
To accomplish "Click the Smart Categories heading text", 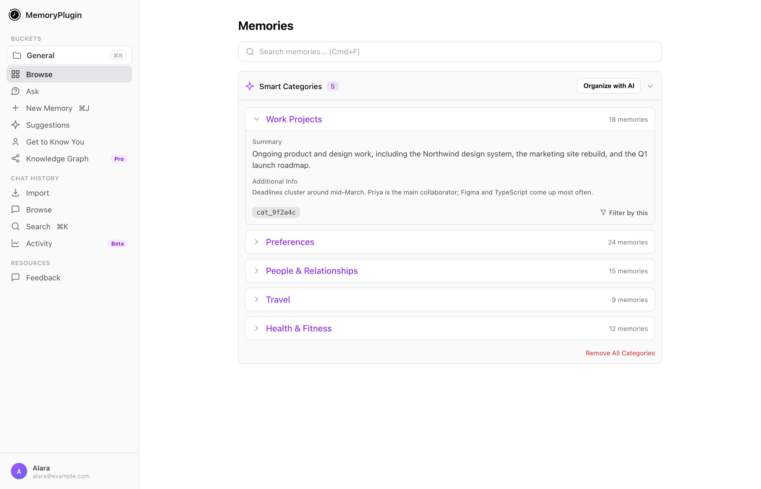I will click(x=290, y=86).
